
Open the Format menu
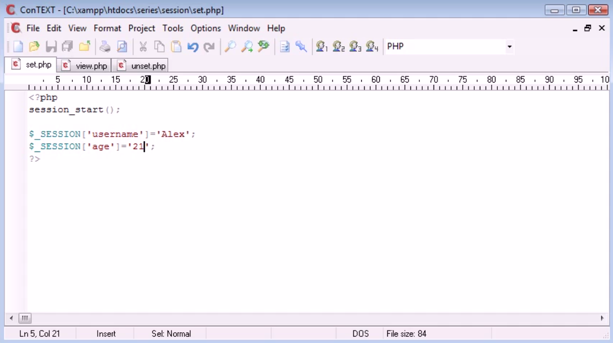[x=107, y=28]
